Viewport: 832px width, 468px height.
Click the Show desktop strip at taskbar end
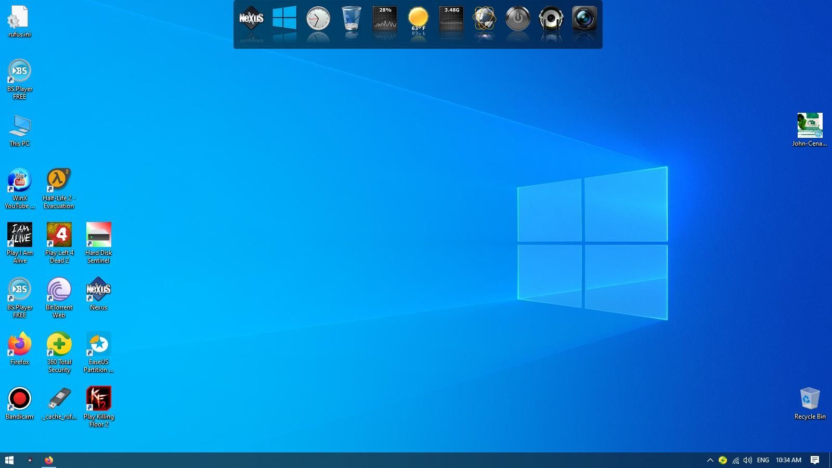830,460
